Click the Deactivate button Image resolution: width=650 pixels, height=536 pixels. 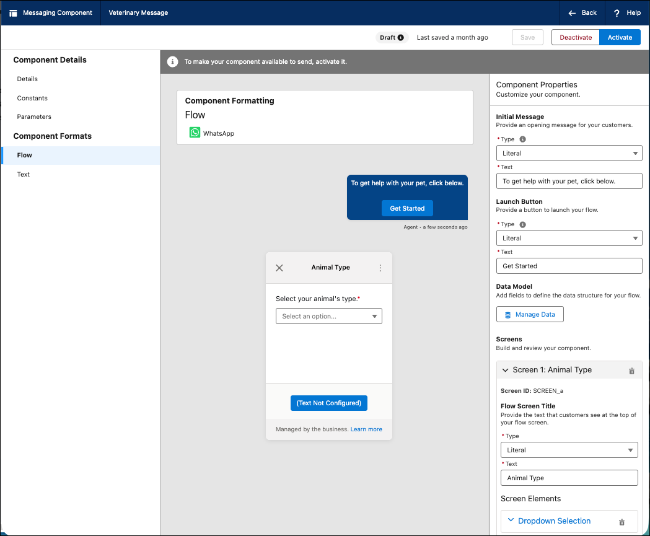click(576, 37)
